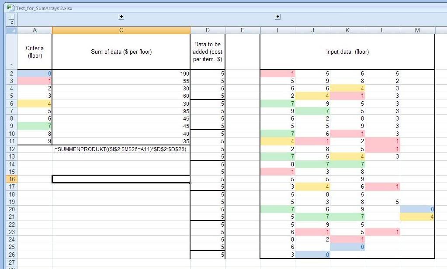Viewport: 447px width, 269px height.
Task: Select row 16 header
Action: point(12,179)
